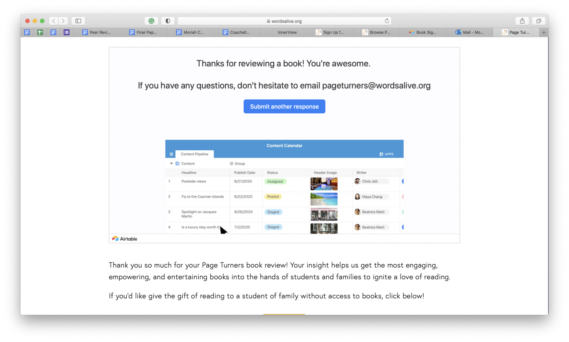Click the Publish Date column header
The width and height of the screenshot is (569, 342).
pos(244,173)
